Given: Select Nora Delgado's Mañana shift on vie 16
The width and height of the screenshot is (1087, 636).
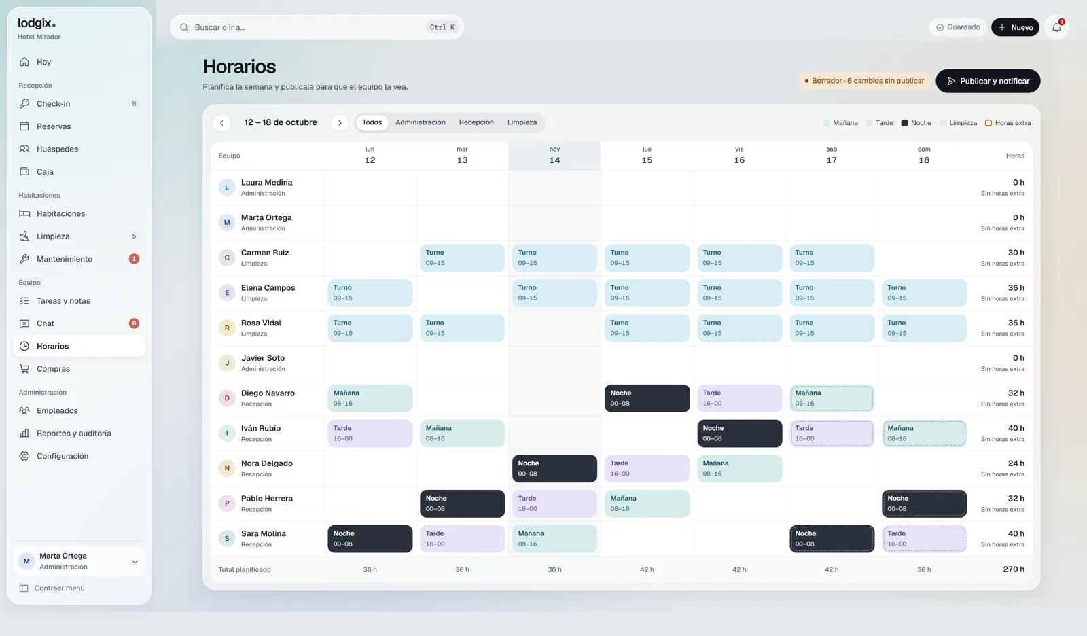Looking at the screenshot, I should (739, 469).
